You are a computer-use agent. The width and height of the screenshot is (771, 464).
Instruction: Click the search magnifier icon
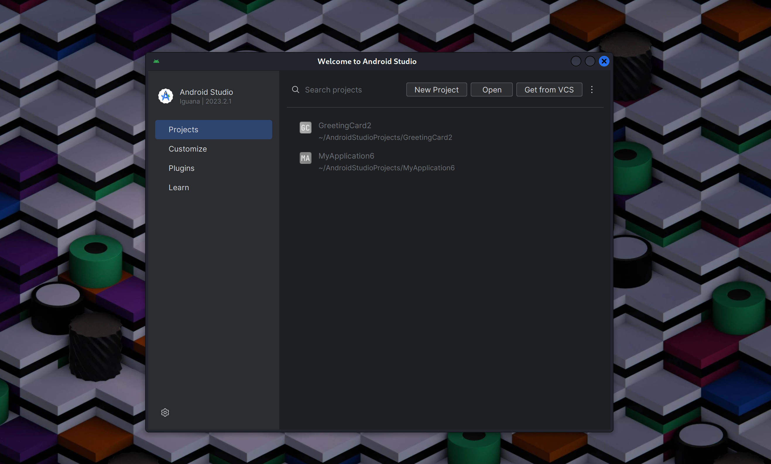click(x=295, y=90)
